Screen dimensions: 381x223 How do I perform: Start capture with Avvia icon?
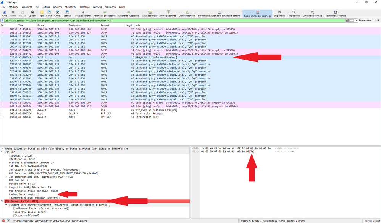tap(4, 14)
